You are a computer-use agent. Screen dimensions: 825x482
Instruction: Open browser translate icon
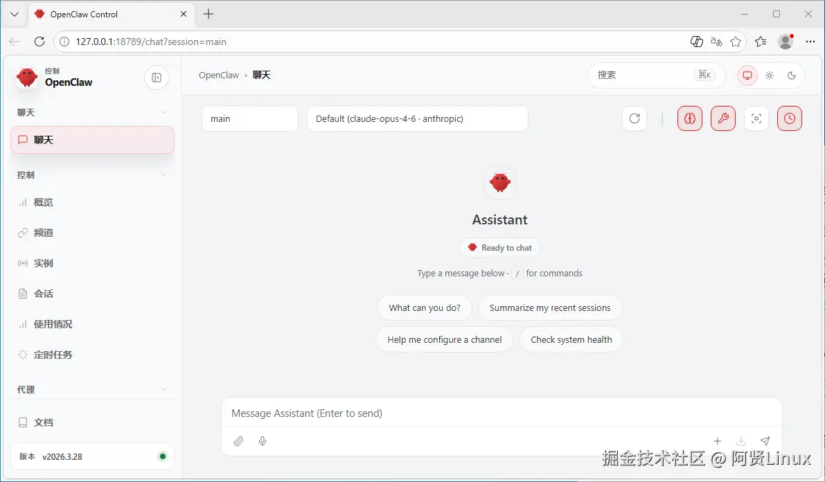pos(716,42)
